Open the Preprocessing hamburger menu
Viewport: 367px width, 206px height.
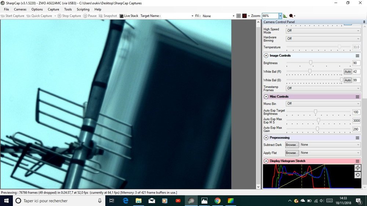[357, 138]
